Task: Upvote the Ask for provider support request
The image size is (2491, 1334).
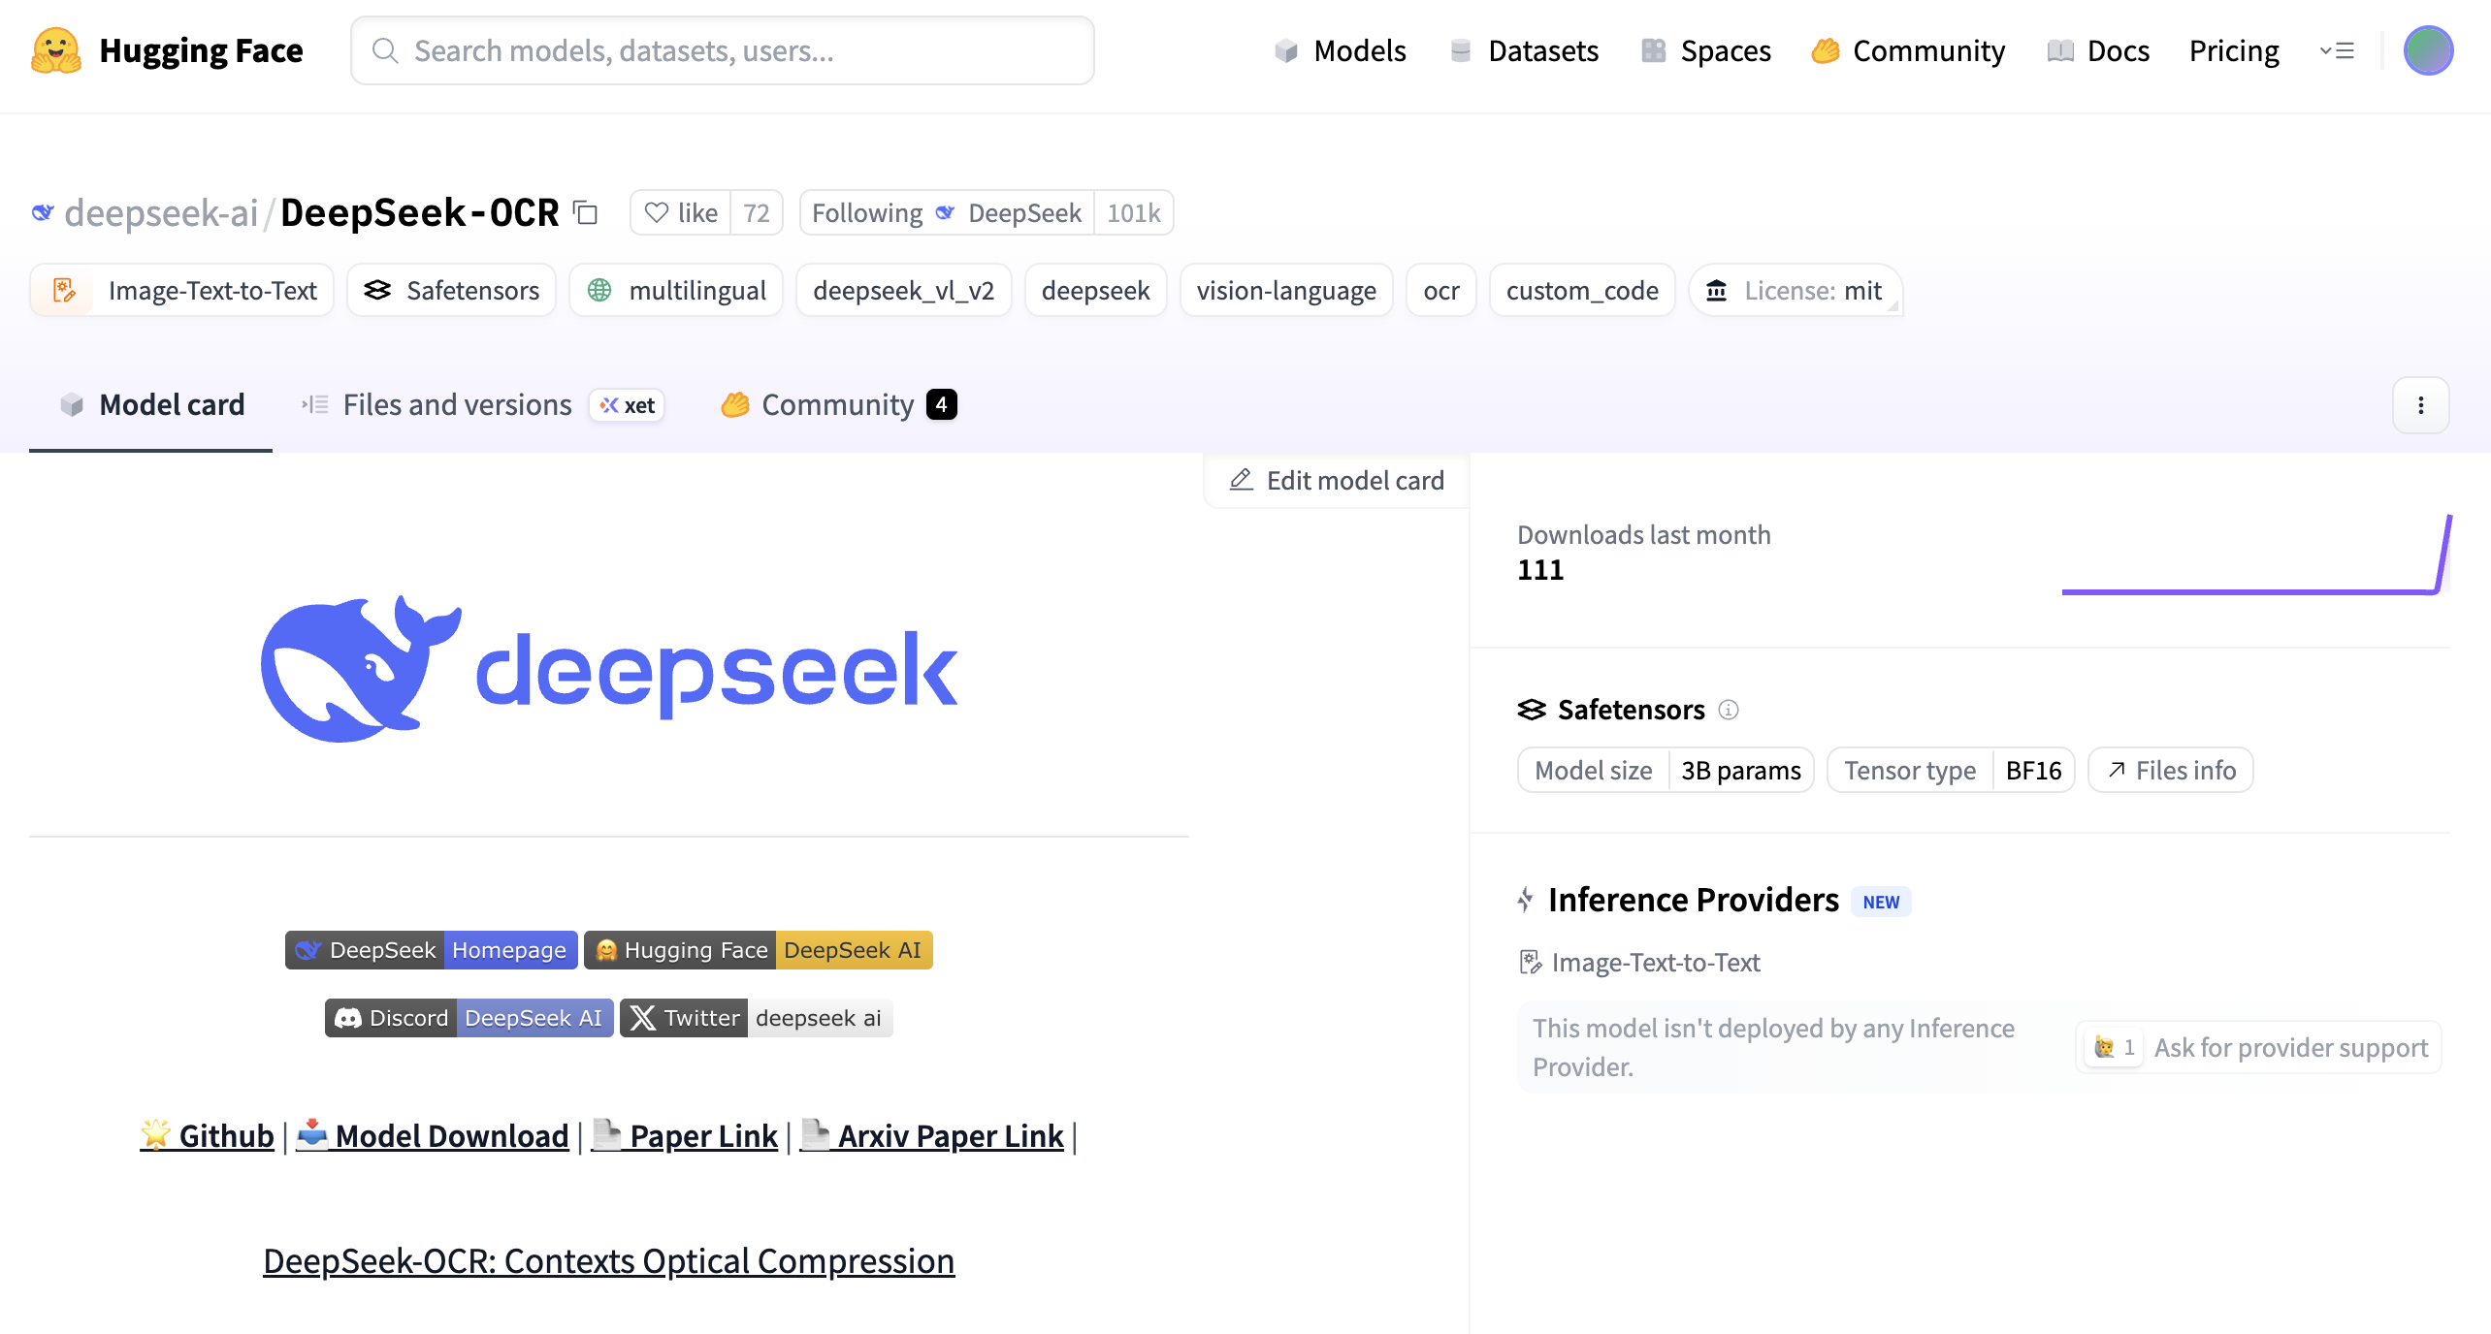Action: (2115, 1047)
